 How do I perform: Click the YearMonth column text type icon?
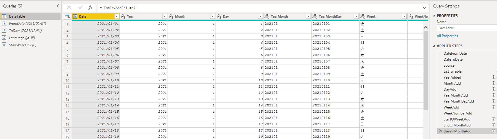click(267, 16)
